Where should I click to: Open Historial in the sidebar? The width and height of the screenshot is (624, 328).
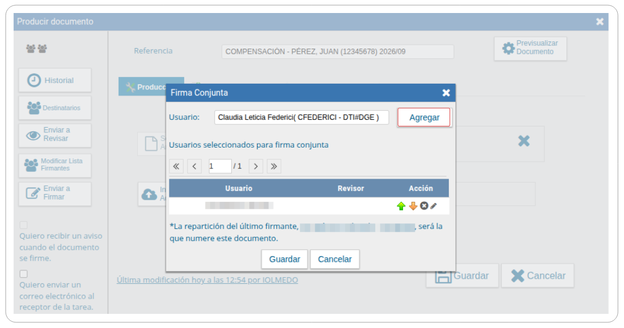[55, 80]
